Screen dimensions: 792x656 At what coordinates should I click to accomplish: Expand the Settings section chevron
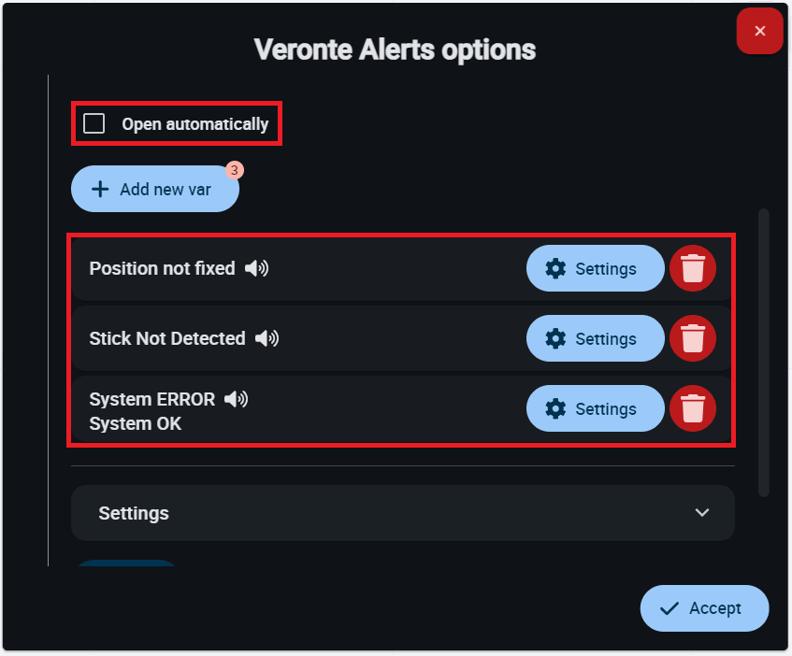click(x=702, y=513)
